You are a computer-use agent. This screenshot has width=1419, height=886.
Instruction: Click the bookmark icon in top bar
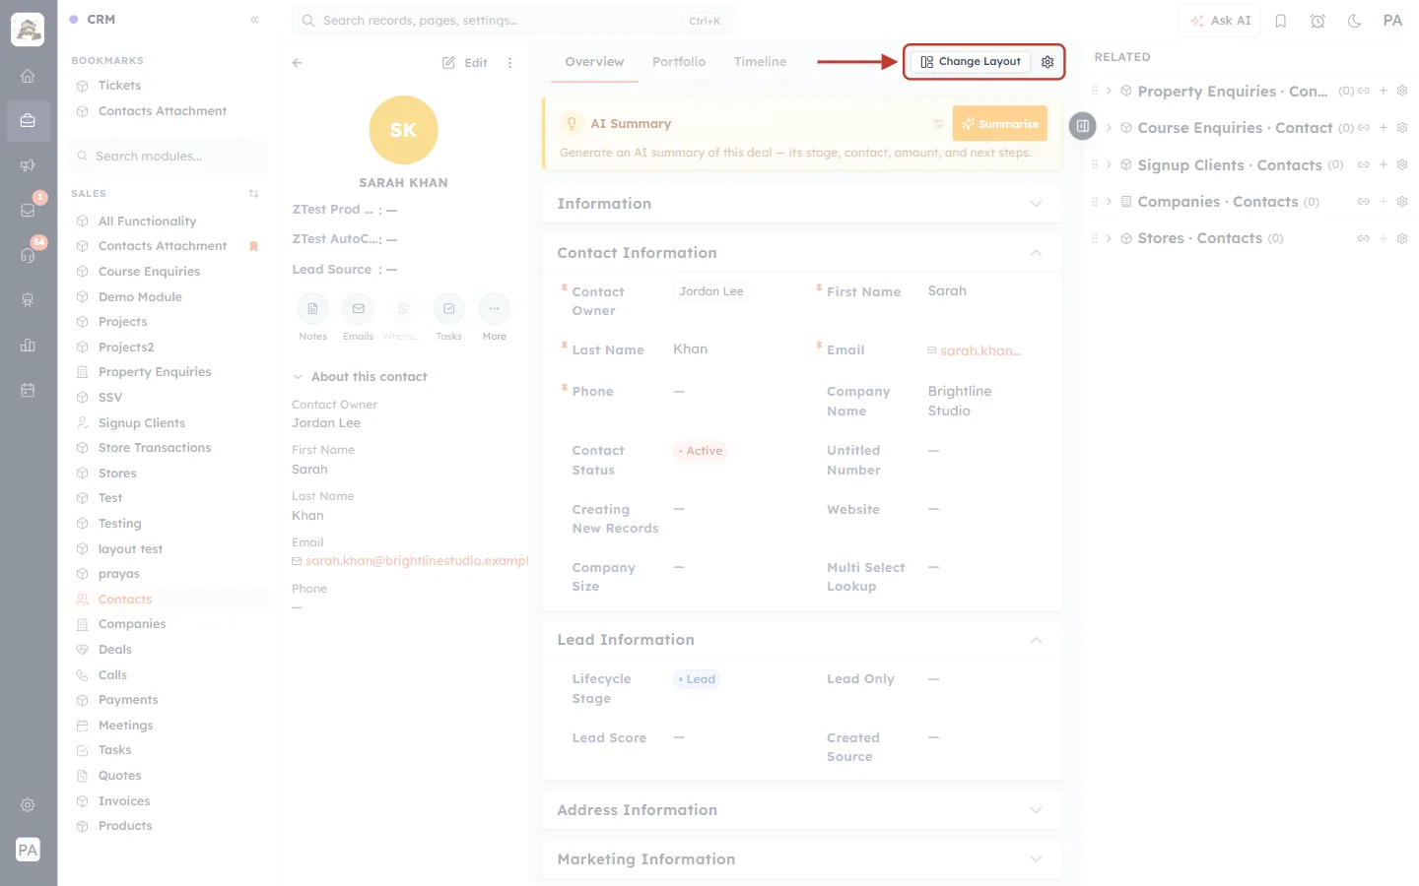[x=1281, y=21]
